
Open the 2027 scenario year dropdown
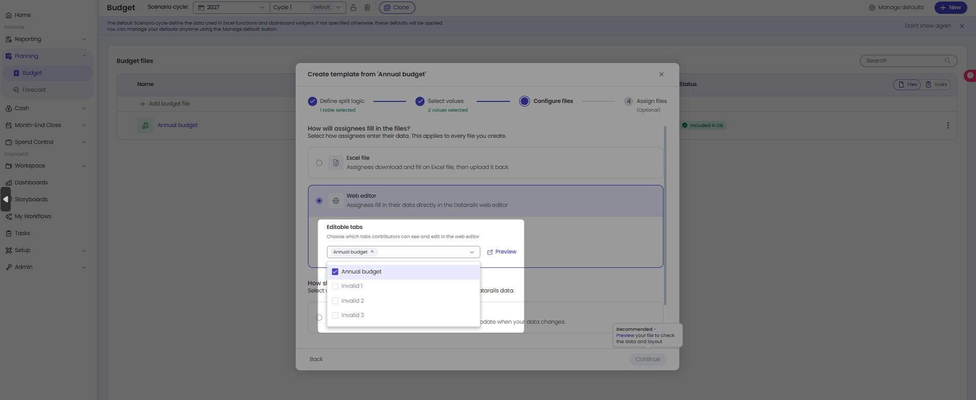231,8
